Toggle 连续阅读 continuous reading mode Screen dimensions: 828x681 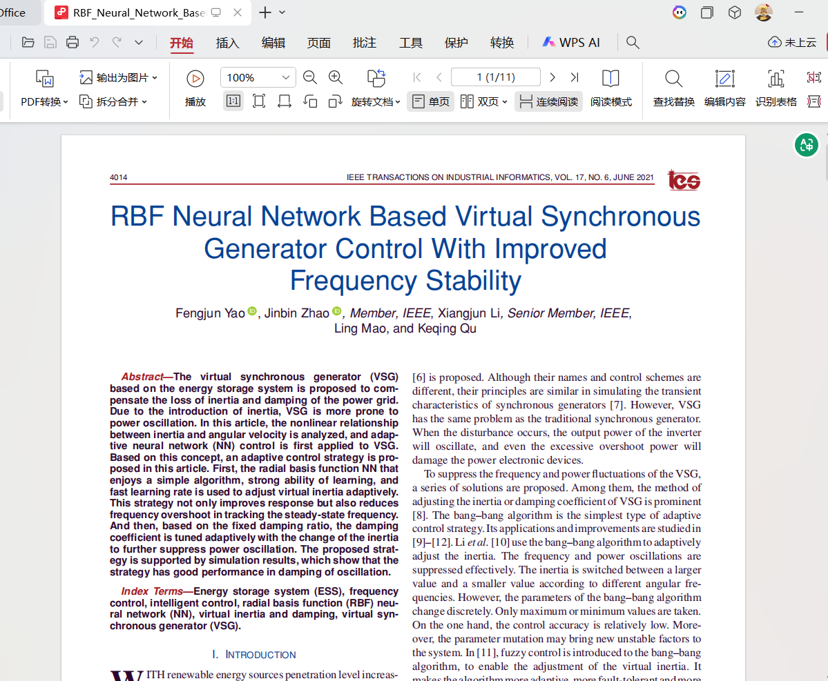(549, 101)
